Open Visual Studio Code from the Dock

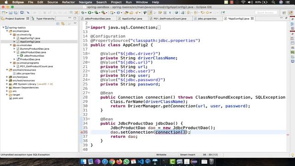(x=141, y=161)
